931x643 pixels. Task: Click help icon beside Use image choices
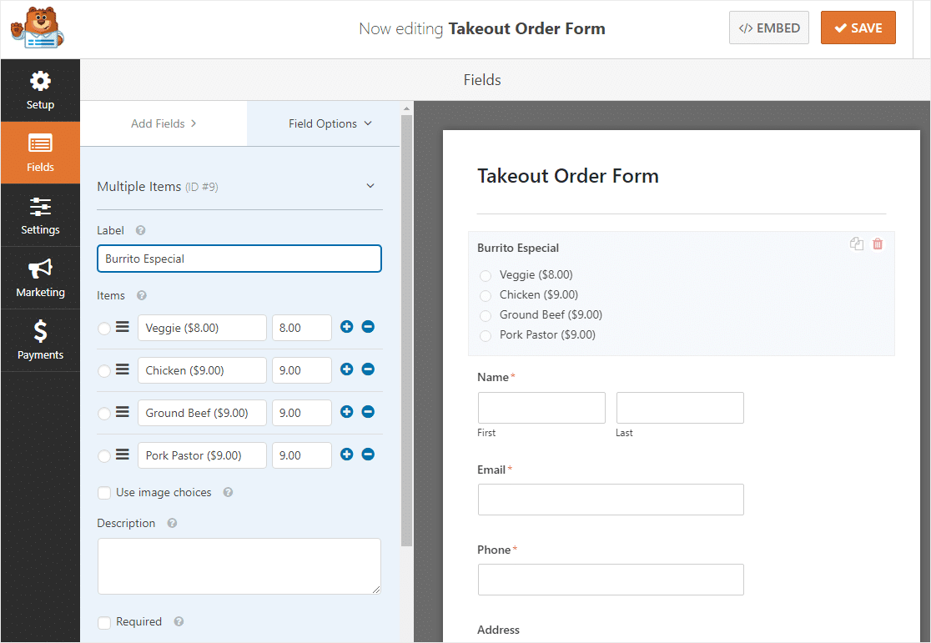228,492
